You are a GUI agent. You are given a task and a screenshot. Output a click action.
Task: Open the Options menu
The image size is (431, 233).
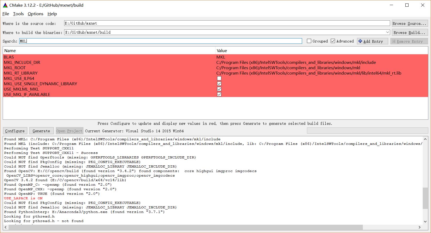35,14
